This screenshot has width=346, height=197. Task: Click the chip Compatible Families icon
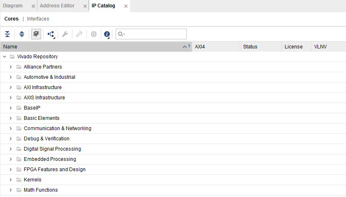click(94, 34)
